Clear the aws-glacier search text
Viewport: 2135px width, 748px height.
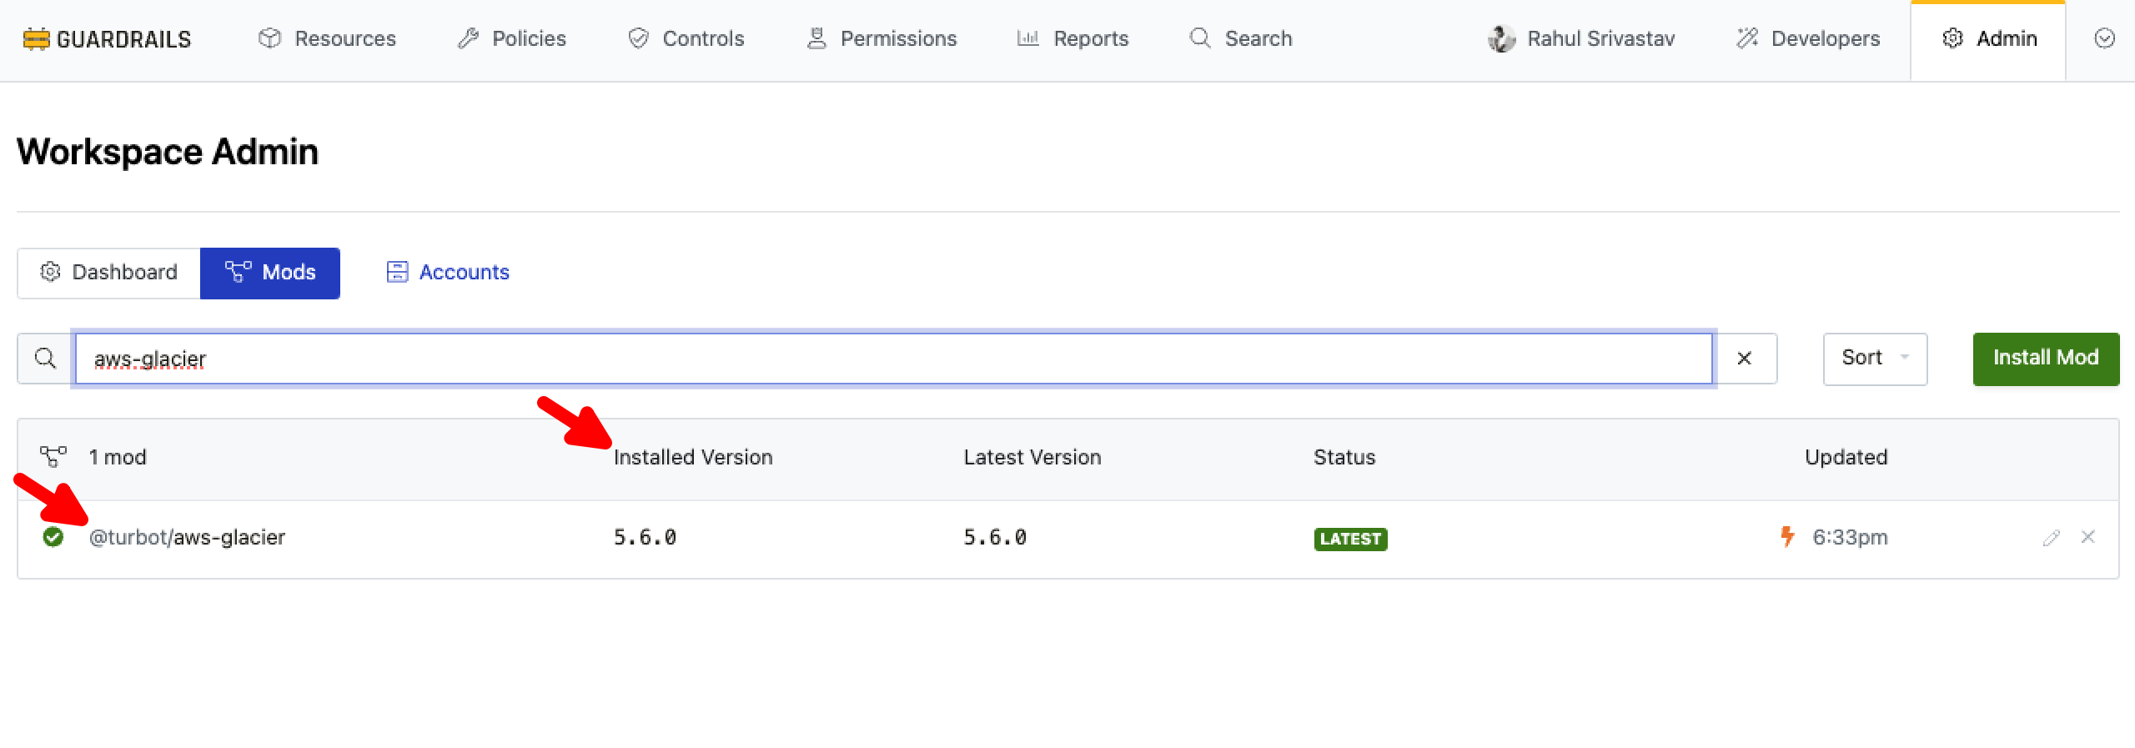click(1744, 359)
